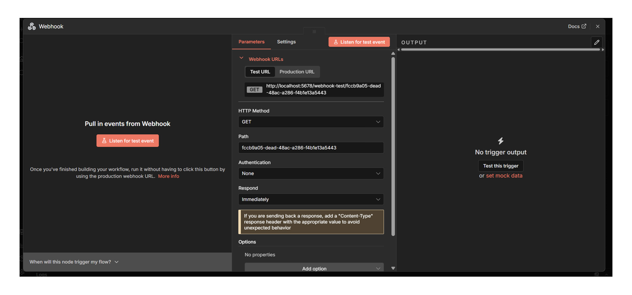Select the Parameters tab
The width and height of the screenshot is (632, 295).
[251, 42]
